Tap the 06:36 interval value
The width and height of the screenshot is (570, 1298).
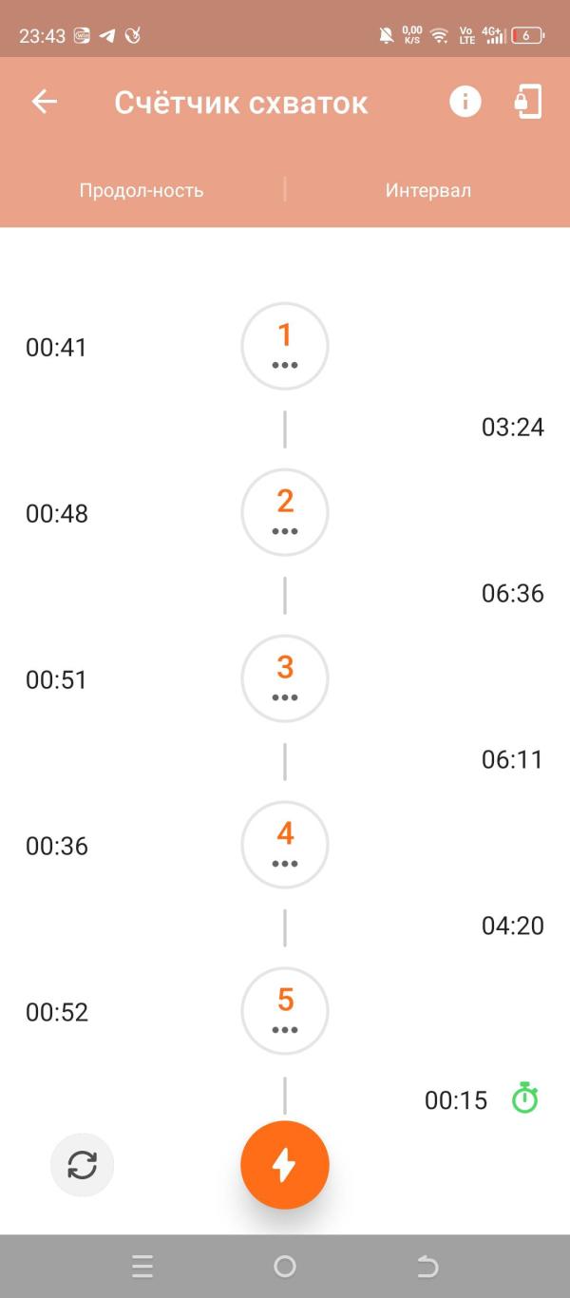point(513,594)
